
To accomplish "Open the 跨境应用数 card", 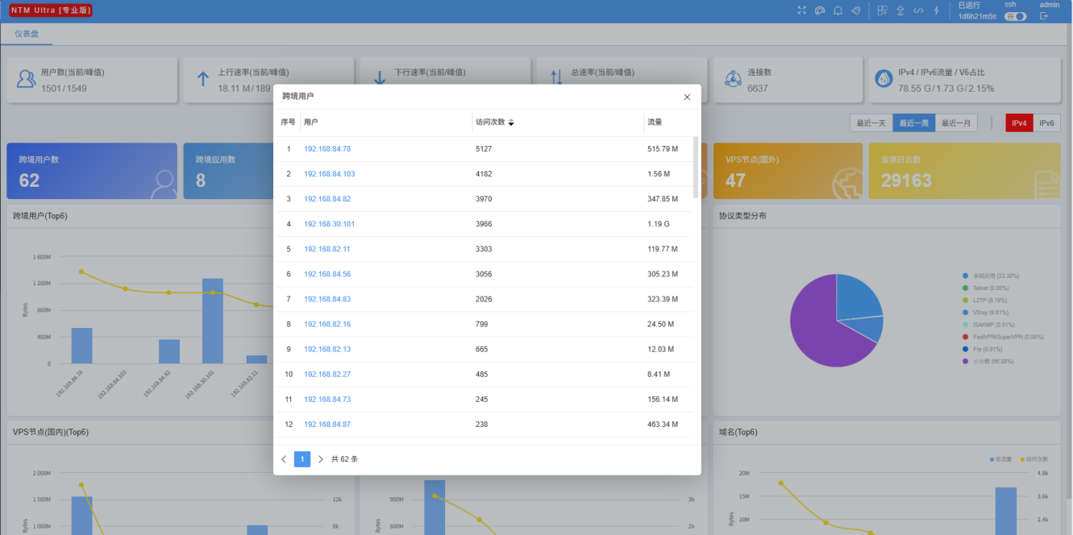I will 229,171.
